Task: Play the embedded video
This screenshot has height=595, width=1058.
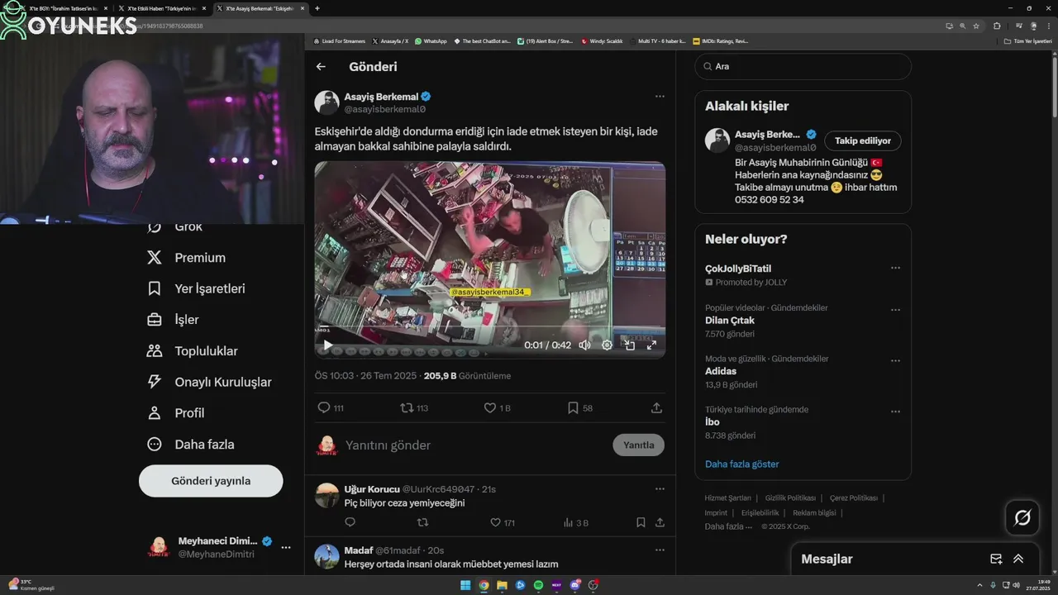Action: pos(327,345)
